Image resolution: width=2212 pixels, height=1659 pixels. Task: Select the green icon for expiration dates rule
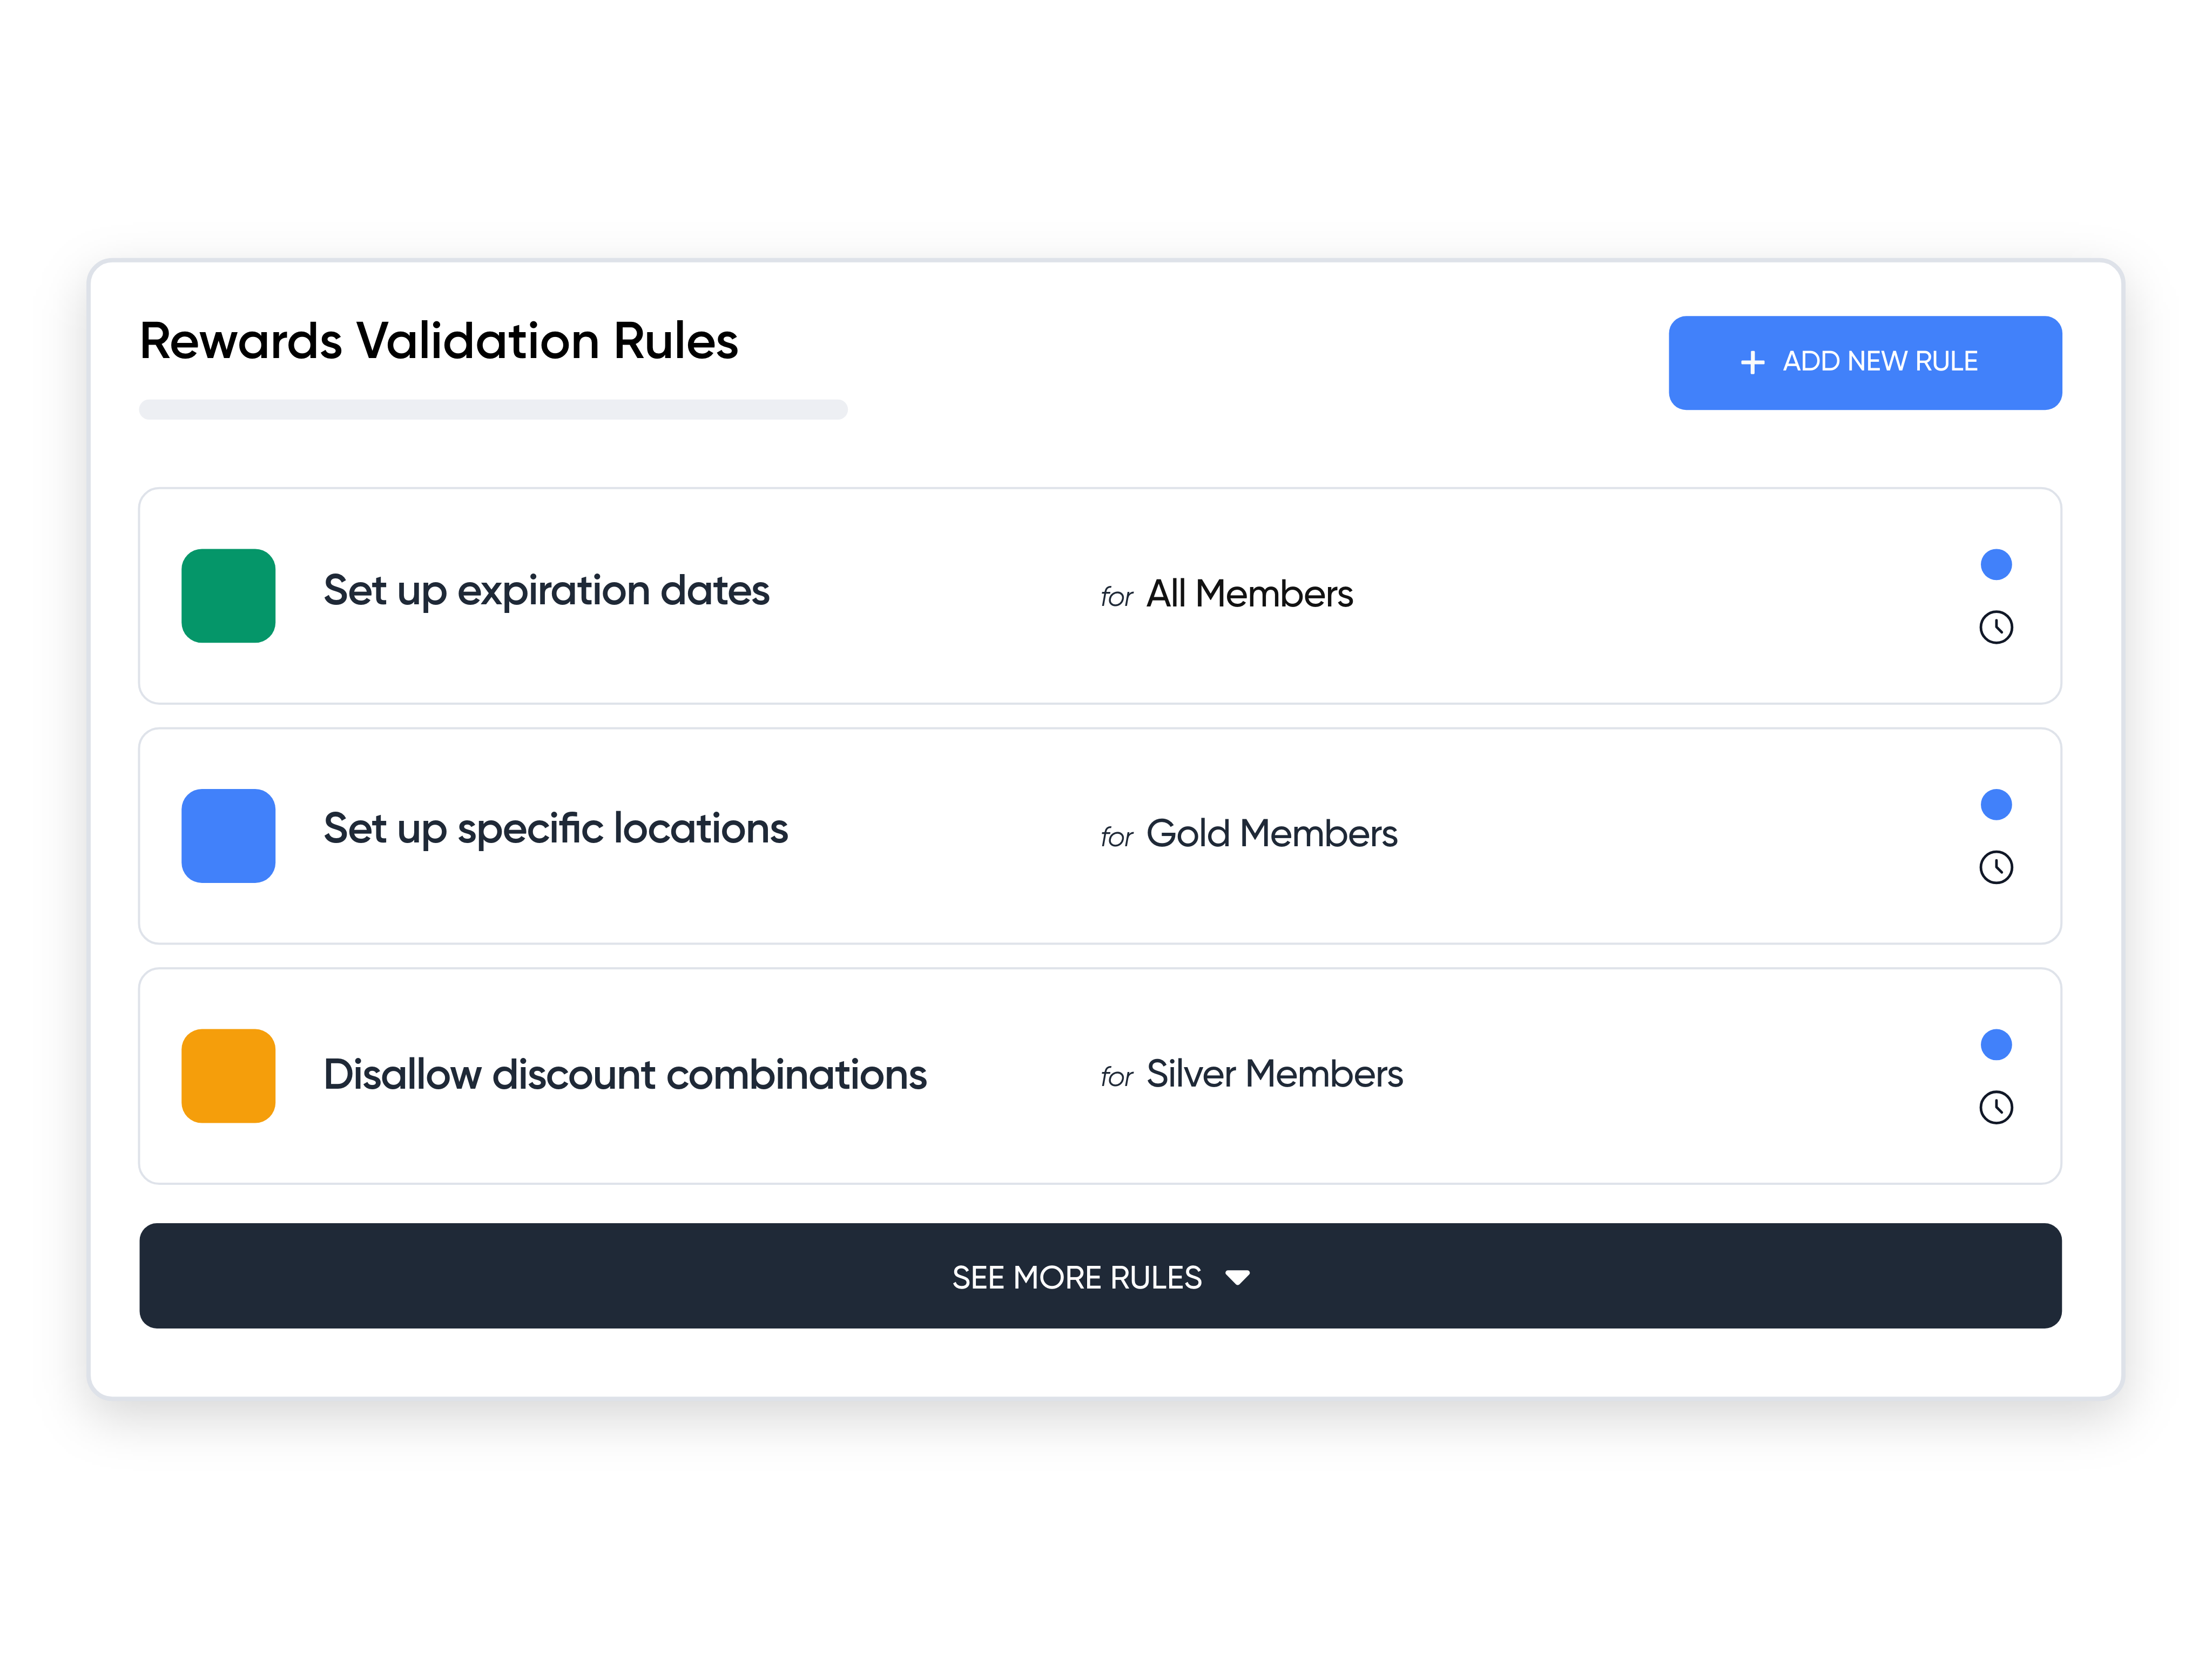tap(228, 596)
